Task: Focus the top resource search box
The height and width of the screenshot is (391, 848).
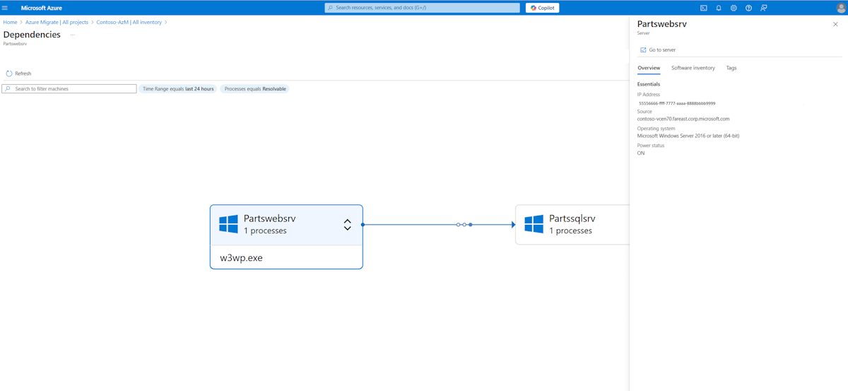Action: tap(422, 8)
